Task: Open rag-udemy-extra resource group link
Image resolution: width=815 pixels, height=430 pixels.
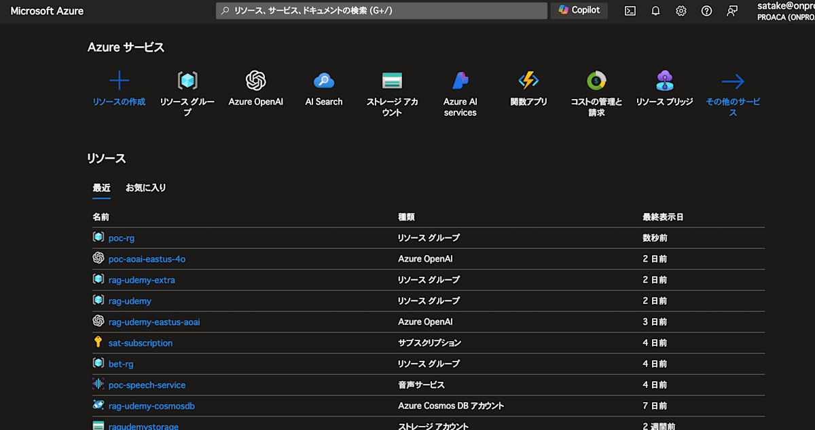Action: click(142, 280)
